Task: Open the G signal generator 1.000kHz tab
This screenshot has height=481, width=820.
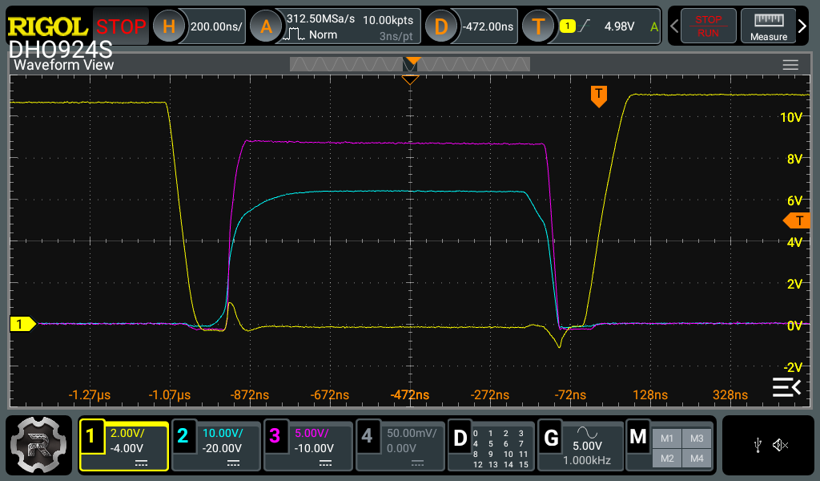Action: point(580,446)
